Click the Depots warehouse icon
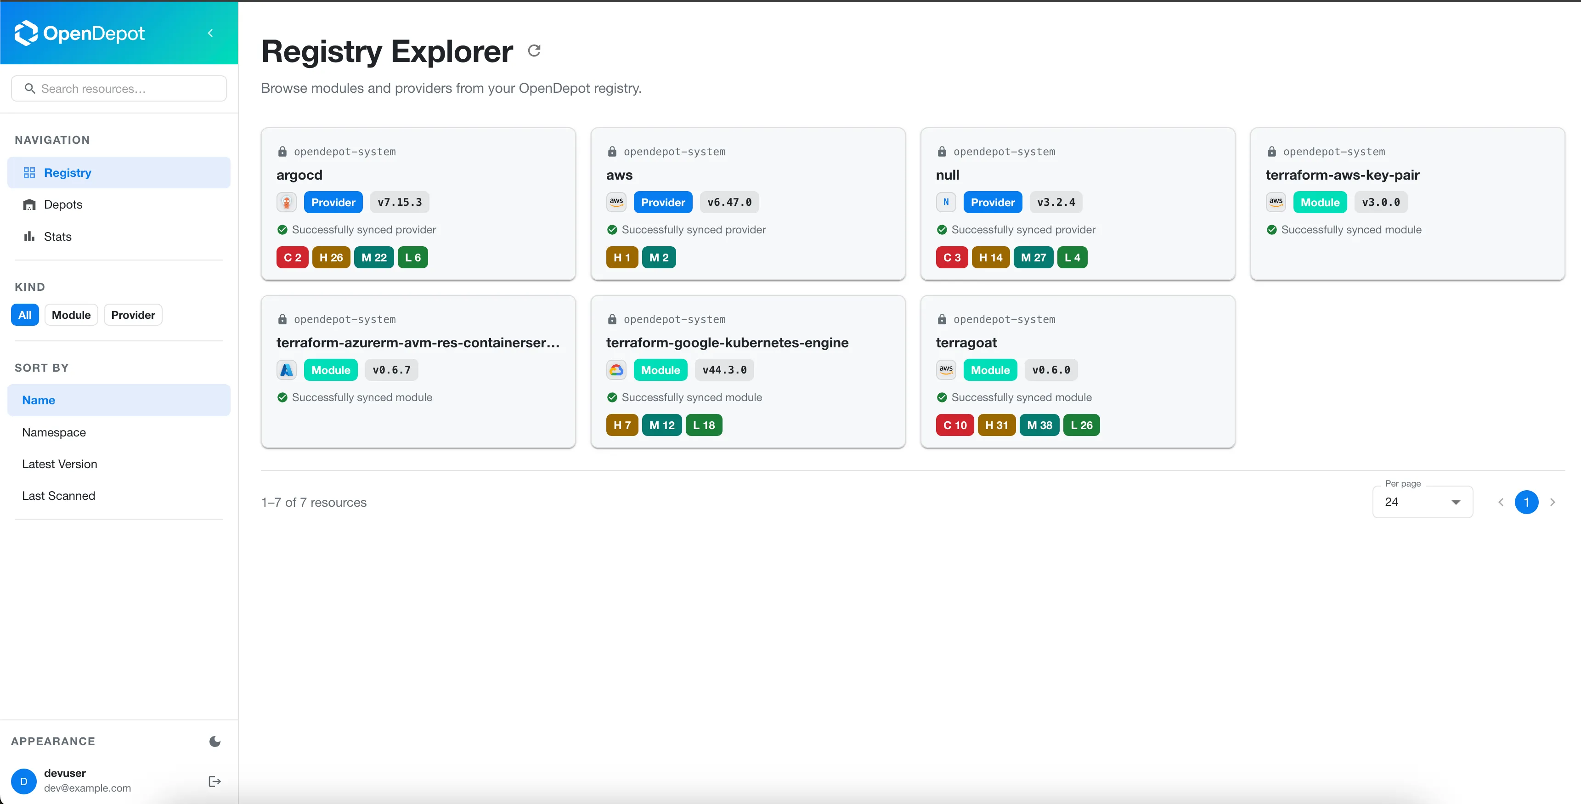Image resolution: width=1581 pixels, height=804 pixels. 29,205
